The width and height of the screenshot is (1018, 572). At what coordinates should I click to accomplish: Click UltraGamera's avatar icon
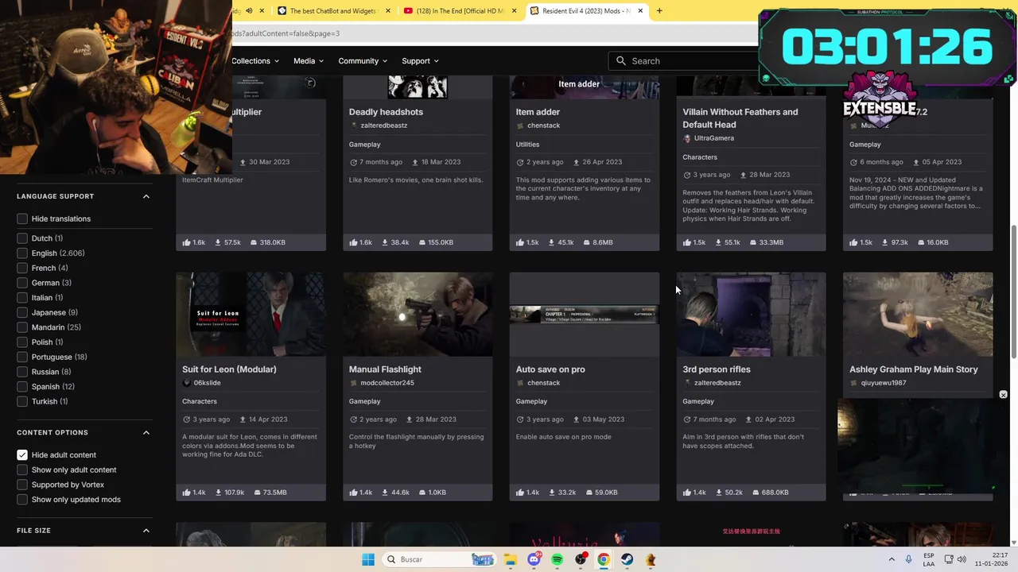687,138
